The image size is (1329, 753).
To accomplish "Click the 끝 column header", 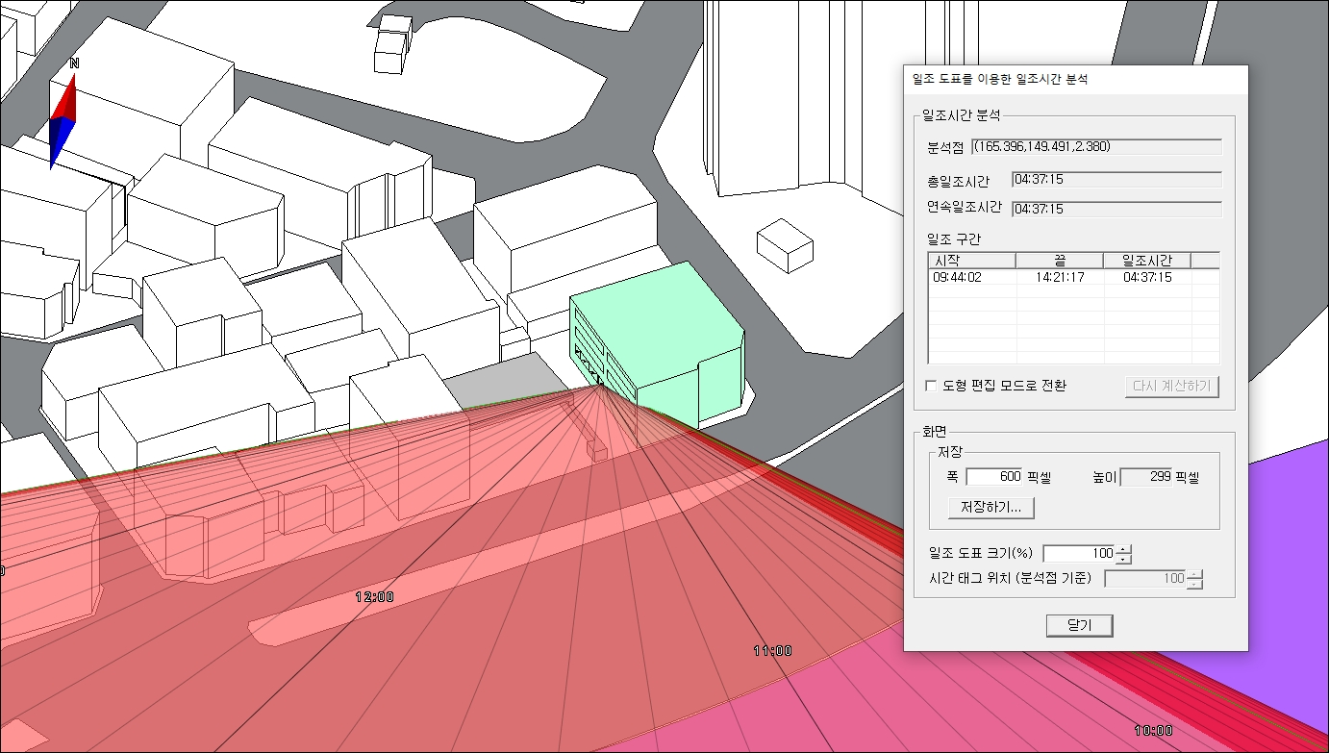I will click(x=1059, y=261).
